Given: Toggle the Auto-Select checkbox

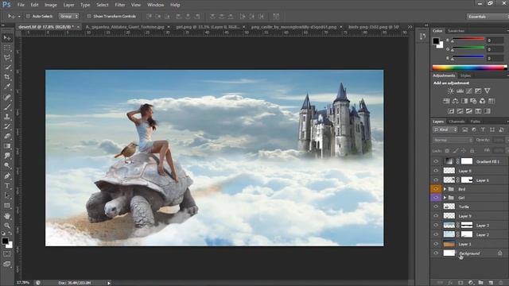Looking at the screenshot, I should [x=28, y=16].
